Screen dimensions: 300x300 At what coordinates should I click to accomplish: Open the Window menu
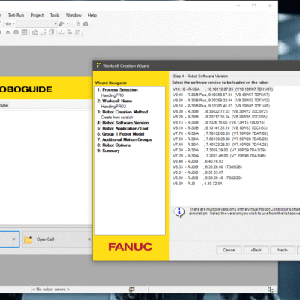click(x=73, y=15)
